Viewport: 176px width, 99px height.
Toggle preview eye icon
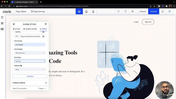tap(133, 12)
